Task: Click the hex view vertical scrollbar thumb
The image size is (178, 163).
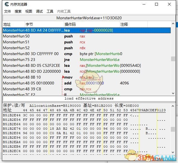Action: click(x=173, y=129)
